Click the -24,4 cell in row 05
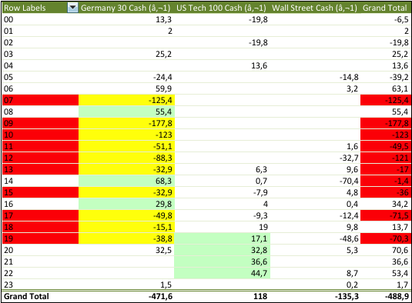Viewport: 412px width, 303px height. pos(126,77)
